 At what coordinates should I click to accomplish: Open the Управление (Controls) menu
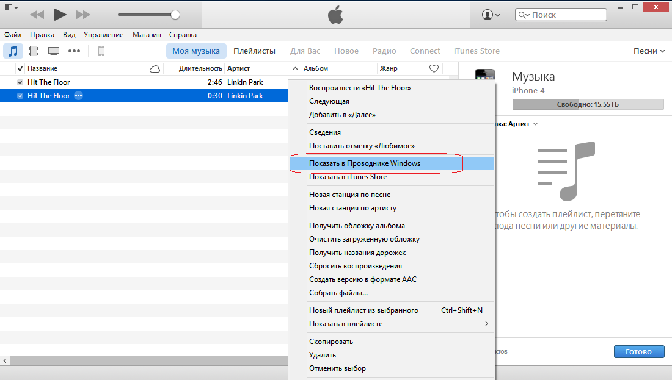tap(103, 35)
